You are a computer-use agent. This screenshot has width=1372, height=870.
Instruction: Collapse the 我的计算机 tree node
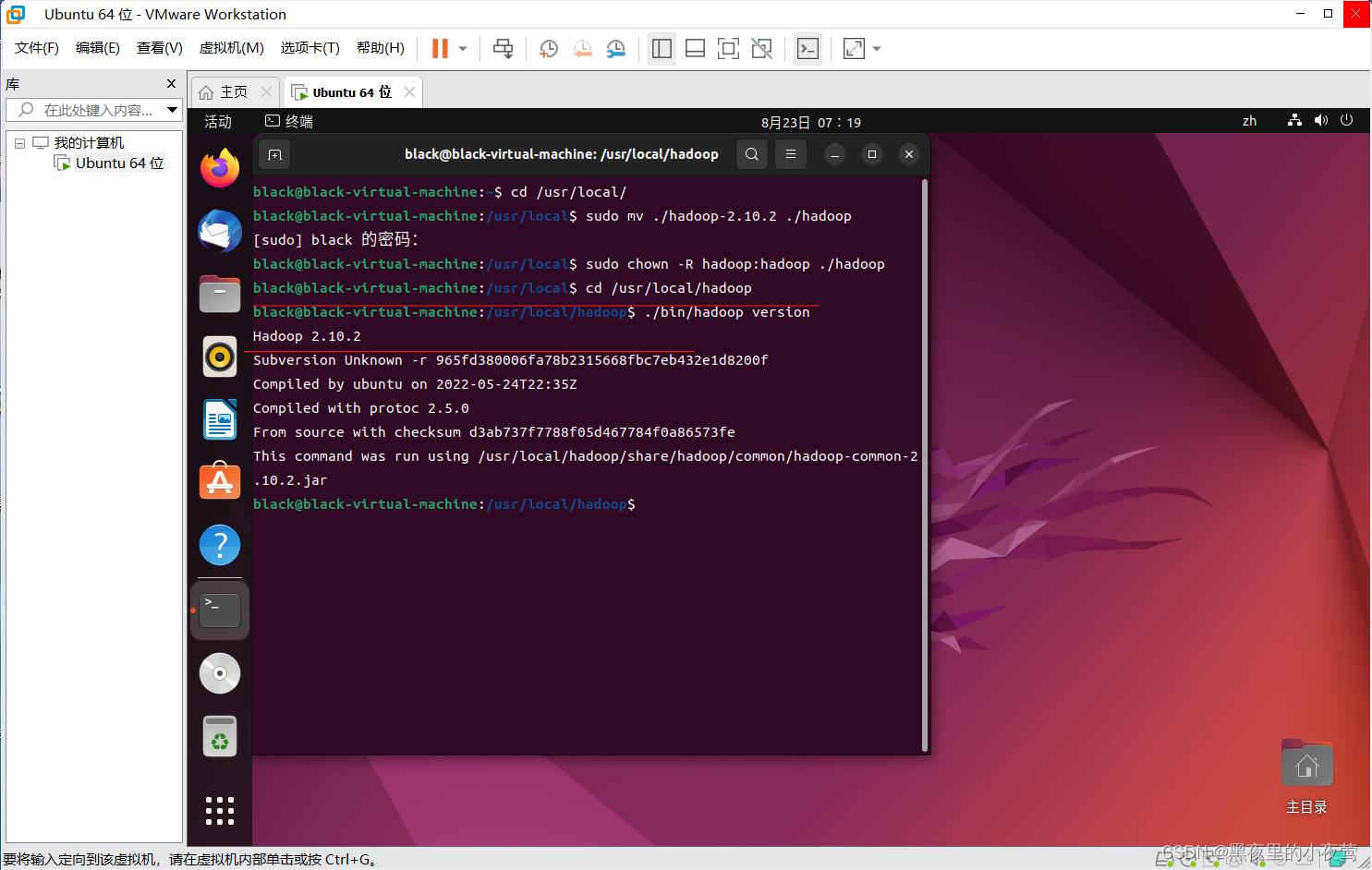[19, 143]
